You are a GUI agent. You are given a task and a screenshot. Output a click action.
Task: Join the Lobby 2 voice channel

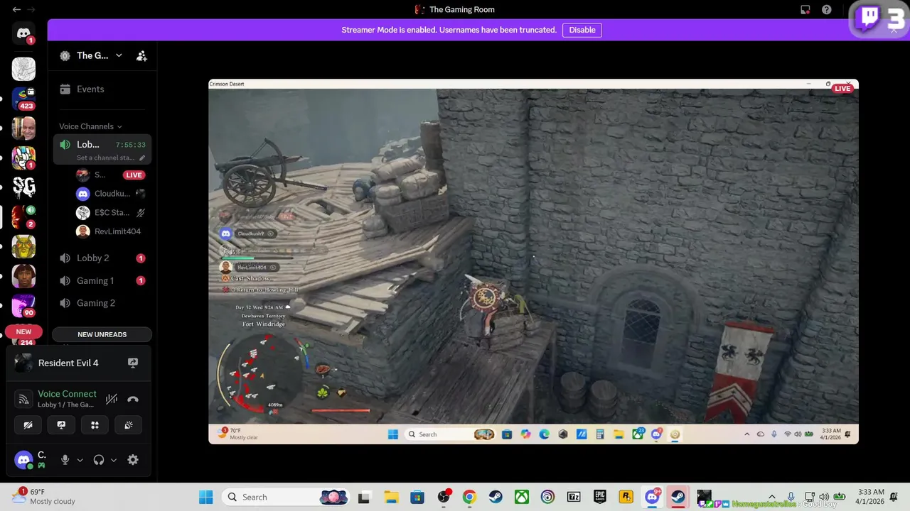point(102,258)
